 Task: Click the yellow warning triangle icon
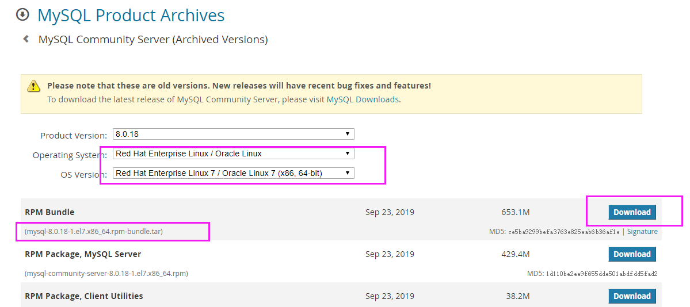34,86
